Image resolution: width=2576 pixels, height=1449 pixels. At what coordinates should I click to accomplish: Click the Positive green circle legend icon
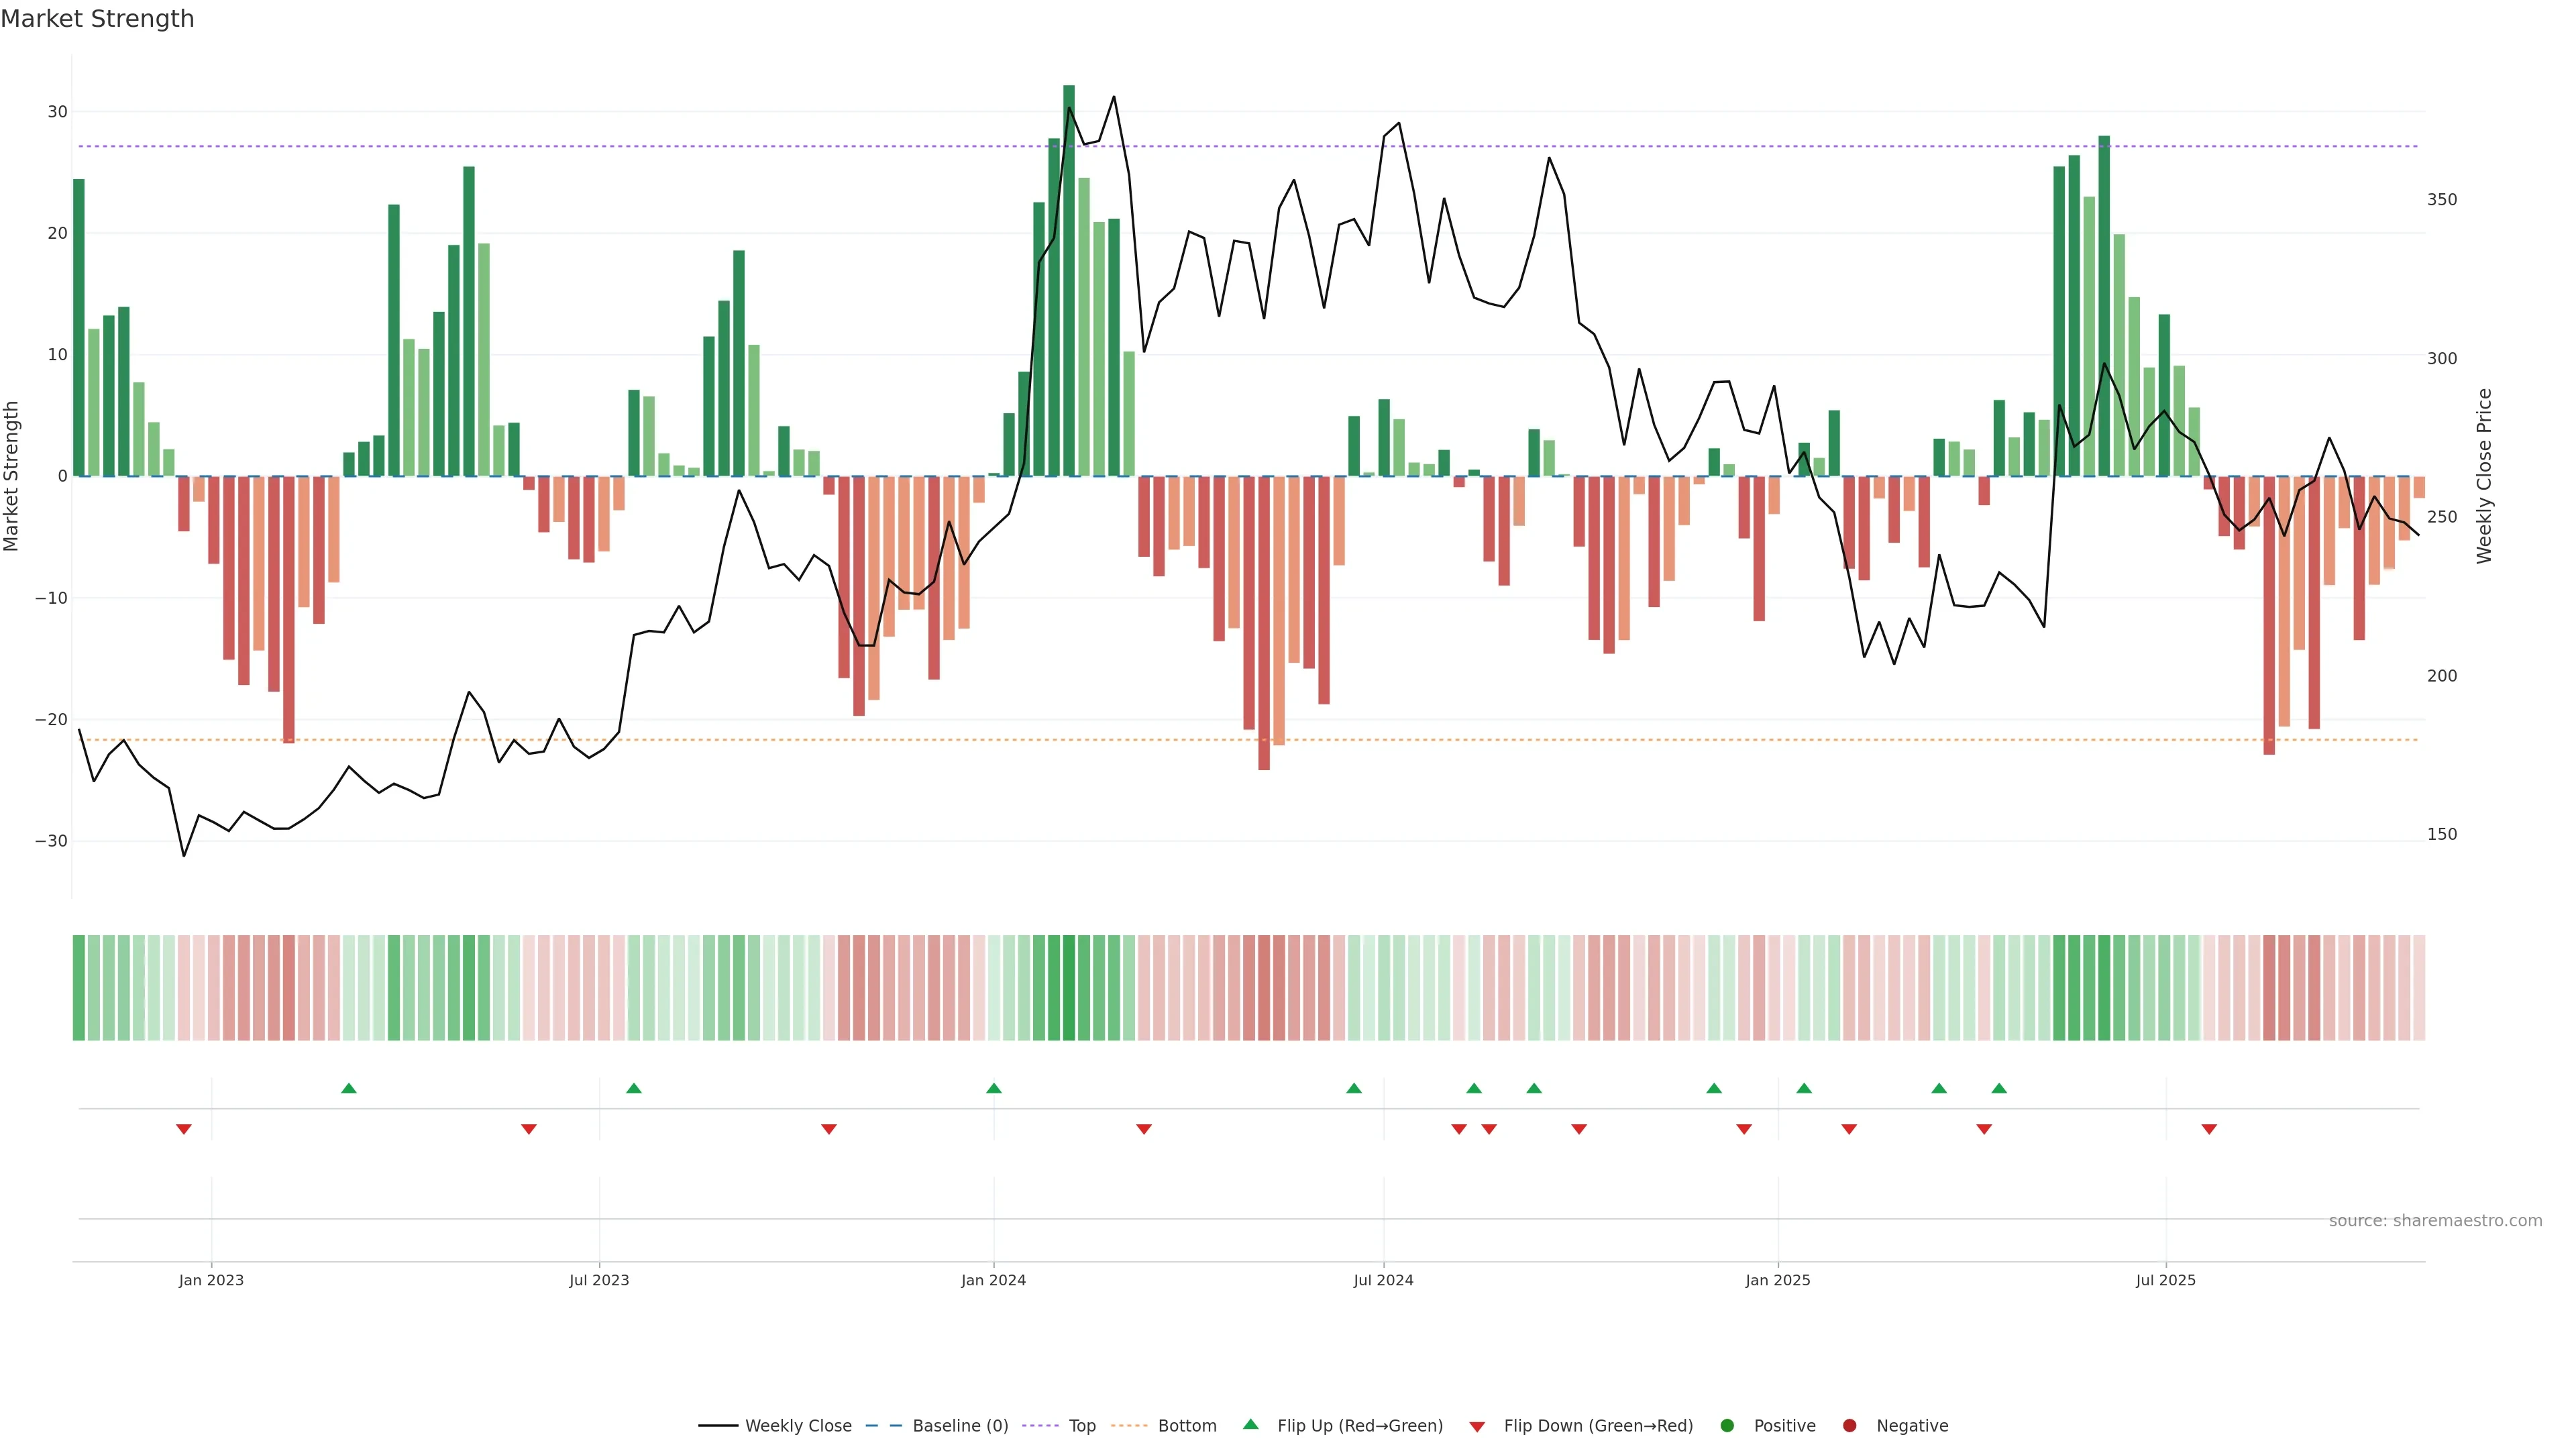[x=1727, y=1425]
